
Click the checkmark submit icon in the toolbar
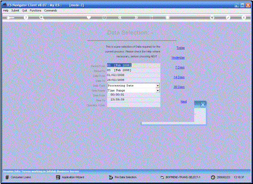coord(228,17)
